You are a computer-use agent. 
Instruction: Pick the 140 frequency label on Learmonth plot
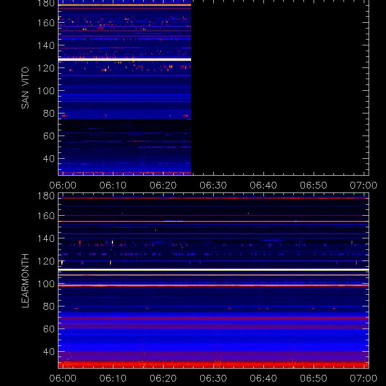pos(46,238)
